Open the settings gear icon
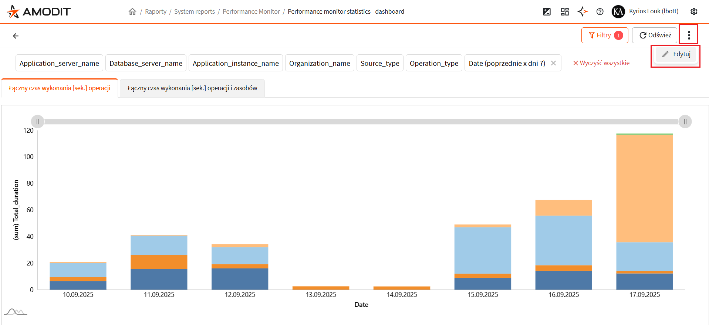The width and height of the screenshot is (709, 325). tap(694, 11)
